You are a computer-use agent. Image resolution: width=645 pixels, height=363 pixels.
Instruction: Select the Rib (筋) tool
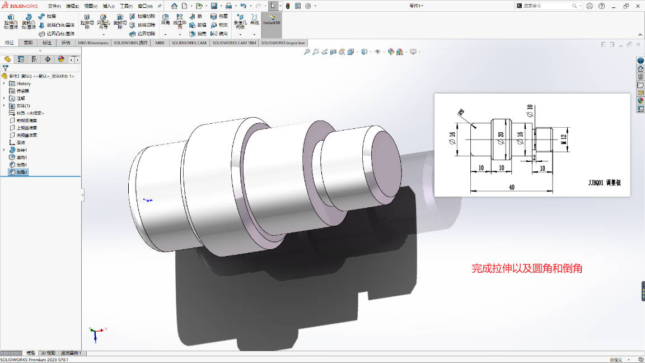pos(196,16)
